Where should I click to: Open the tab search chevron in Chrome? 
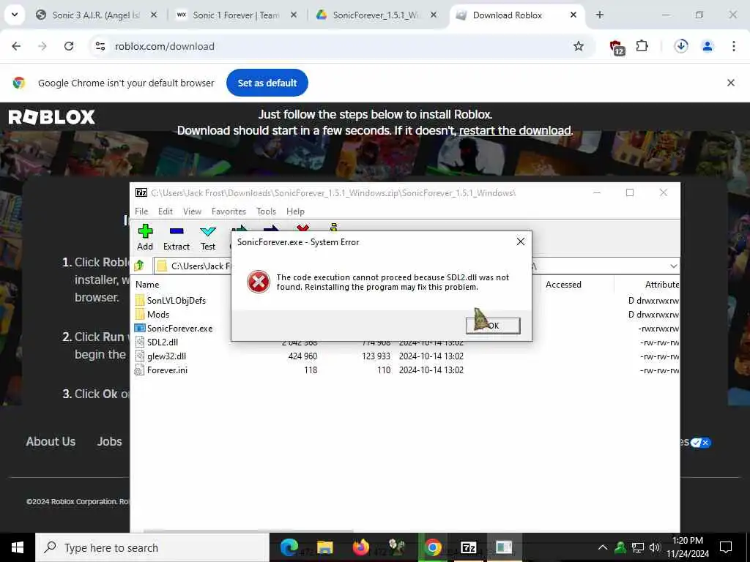[x=15, y=15]
